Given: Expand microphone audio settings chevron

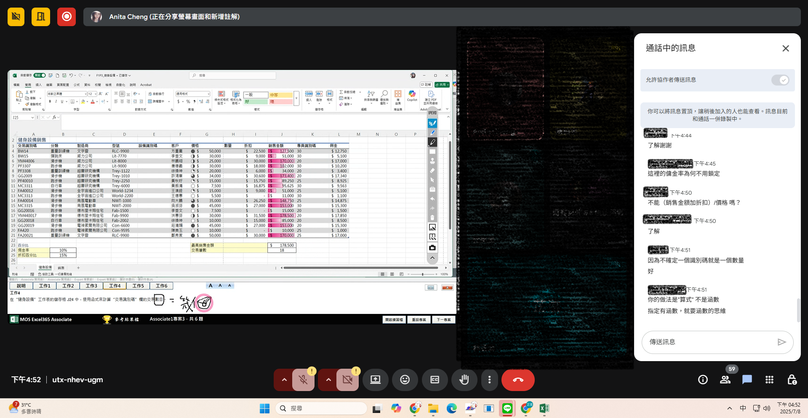Looking at the screenshot, I should pos(284,380).
